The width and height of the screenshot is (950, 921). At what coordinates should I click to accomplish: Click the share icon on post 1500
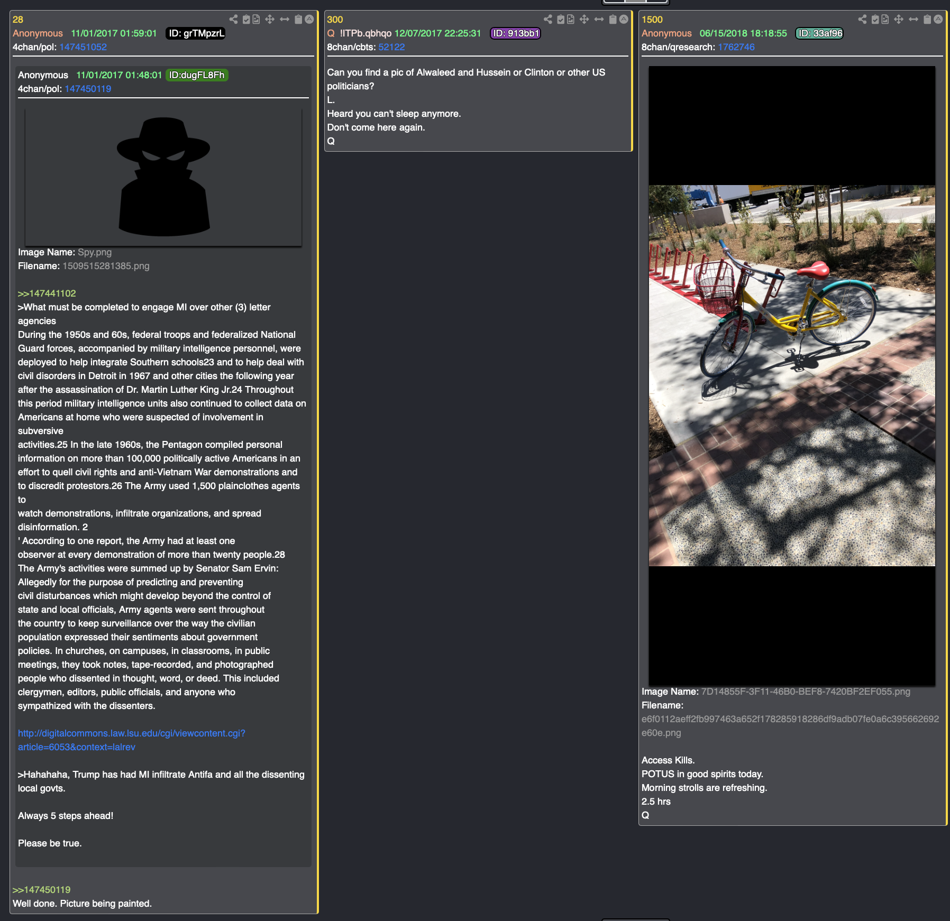tap(863, 20)
